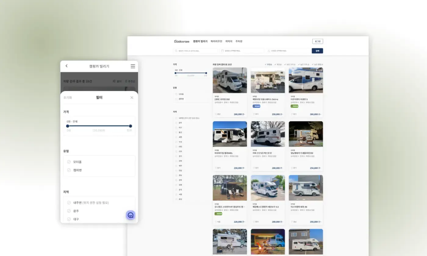Click the location pin on the first camper card
Image resolution: width=427 pixels, height=256 pixels.
coord(216,114)
